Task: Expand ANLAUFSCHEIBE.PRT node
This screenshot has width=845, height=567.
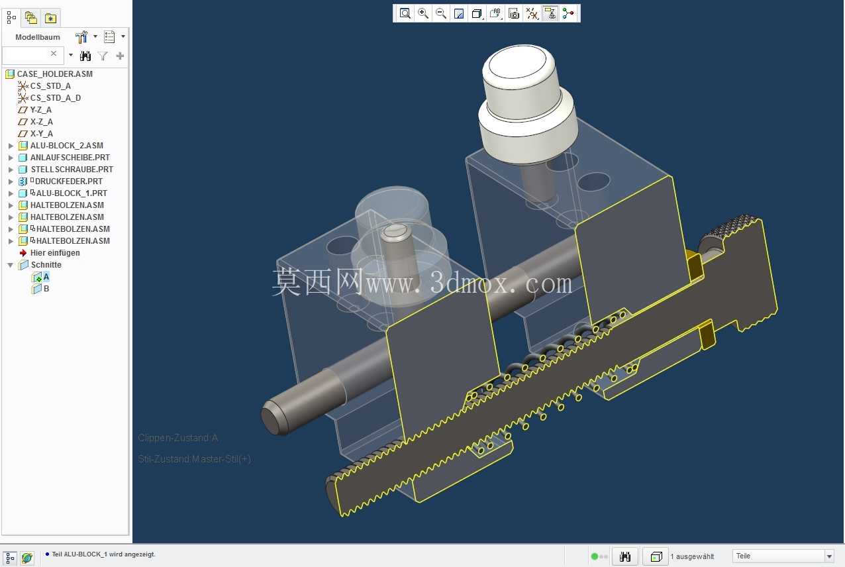Action: click(11, 158)
